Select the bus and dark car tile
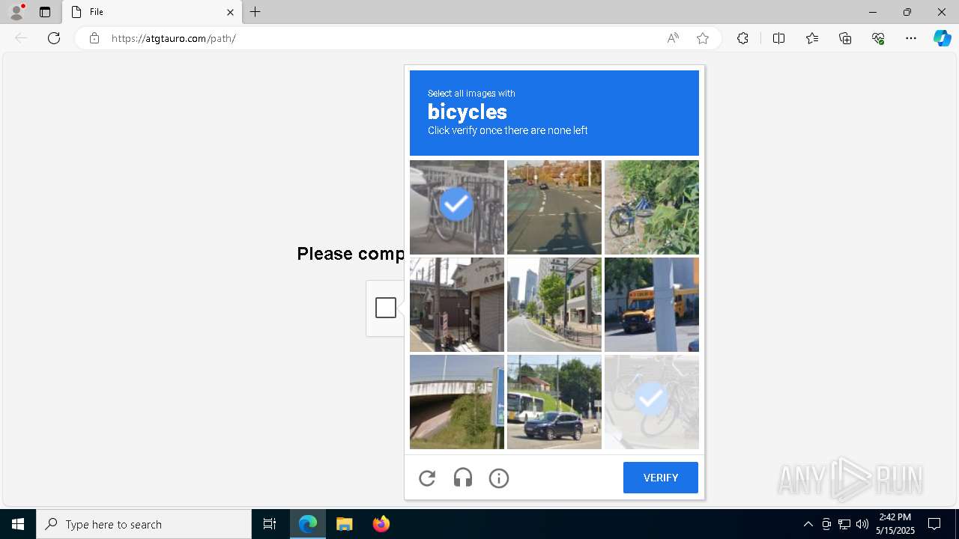The image size is (959, 539). tap(554, 402)
